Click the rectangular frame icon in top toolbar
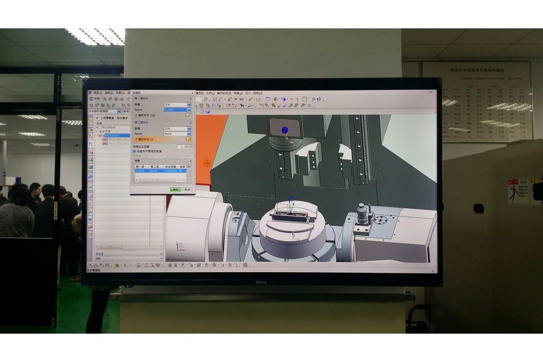543x362 pixels. coord(305,100)
